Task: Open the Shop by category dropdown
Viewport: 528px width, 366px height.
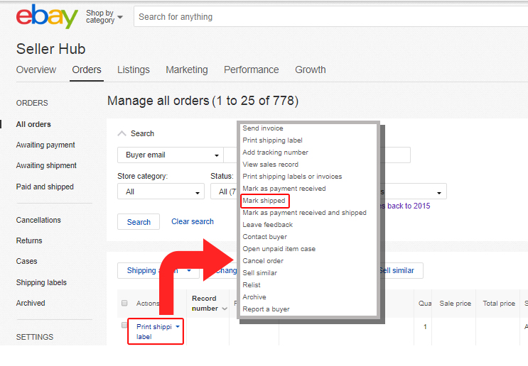Action: pyautogui.click(x=104, y=16)
